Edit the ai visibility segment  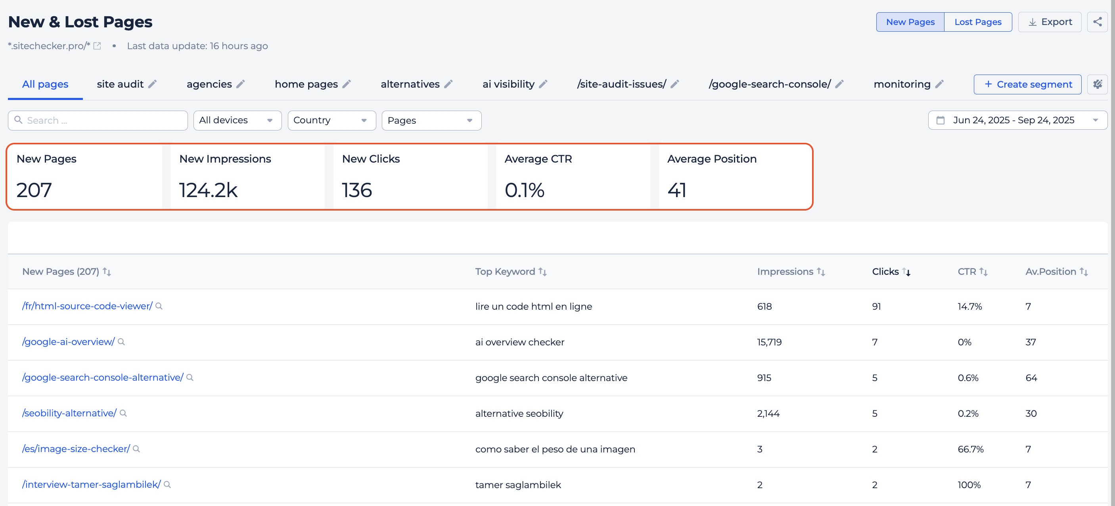click(543, 84)
